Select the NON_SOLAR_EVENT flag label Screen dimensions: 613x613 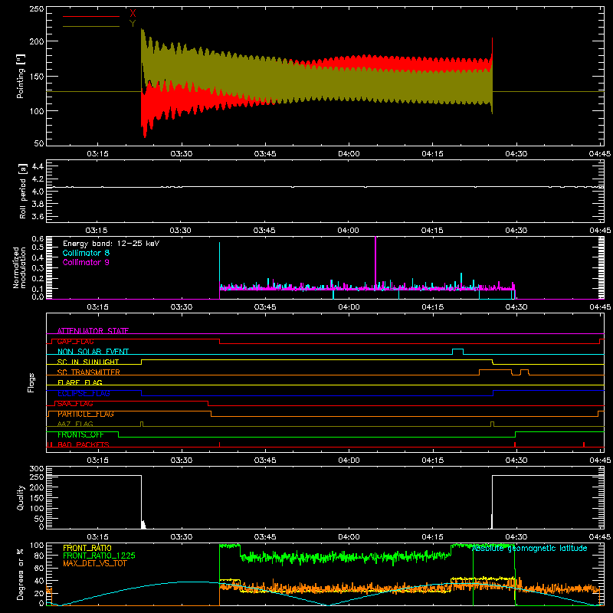93,352
